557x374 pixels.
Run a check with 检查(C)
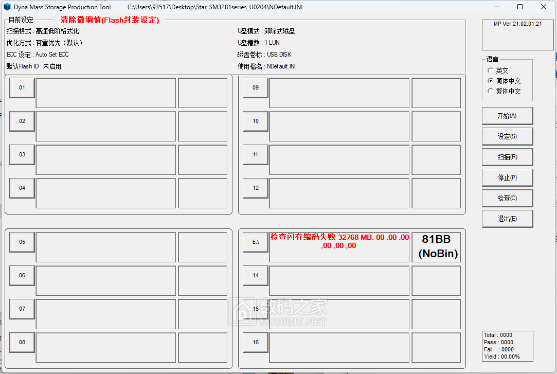[507, 198]
